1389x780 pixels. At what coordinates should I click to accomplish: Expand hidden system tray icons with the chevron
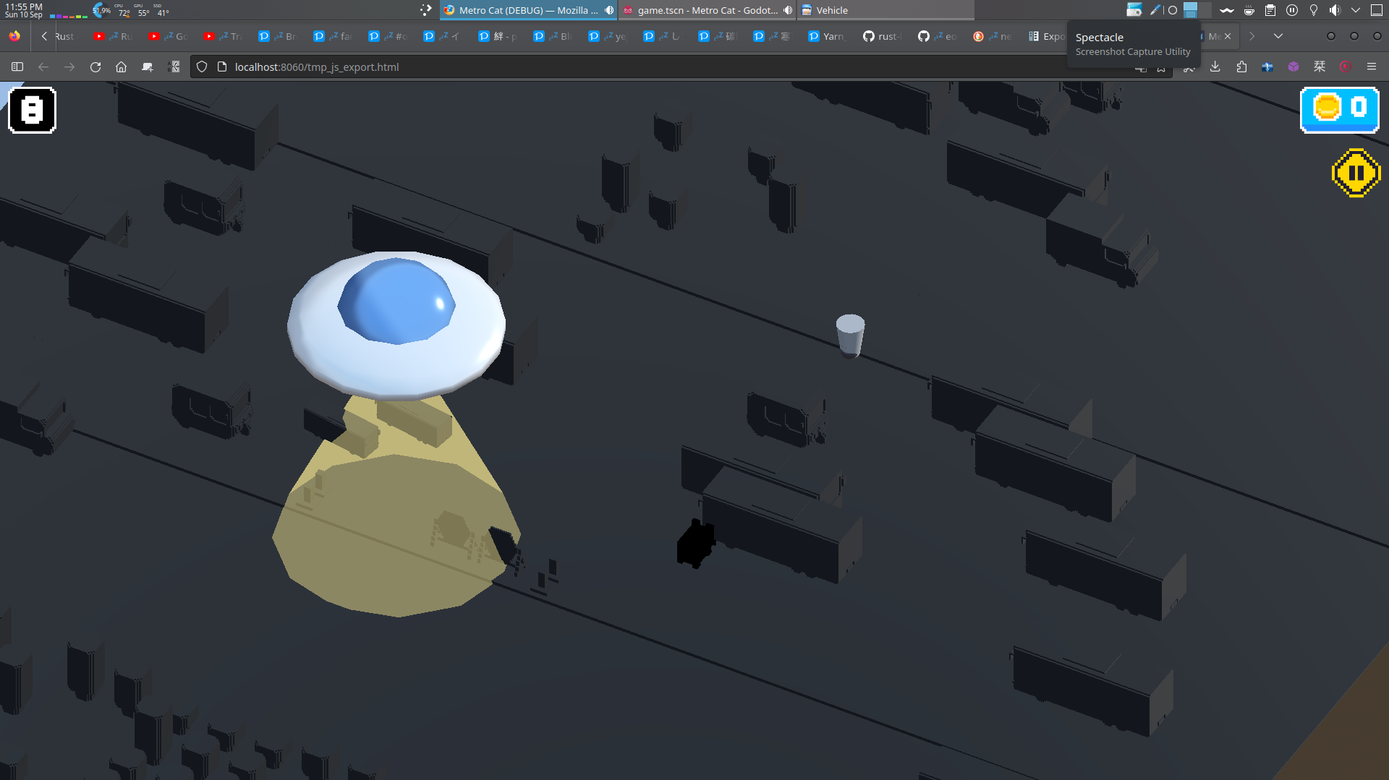1356,10
